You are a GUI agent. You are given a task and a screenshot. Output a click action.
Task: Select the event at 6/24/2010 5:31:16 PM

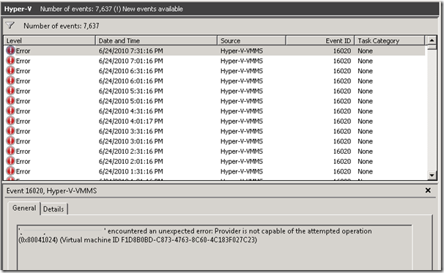click(215, 91)
